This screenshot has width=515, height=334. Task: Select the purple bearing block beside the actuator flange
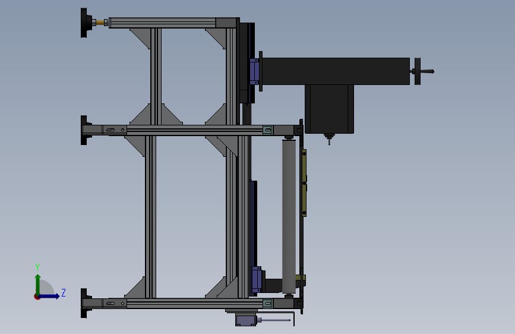tap(254, 71)
